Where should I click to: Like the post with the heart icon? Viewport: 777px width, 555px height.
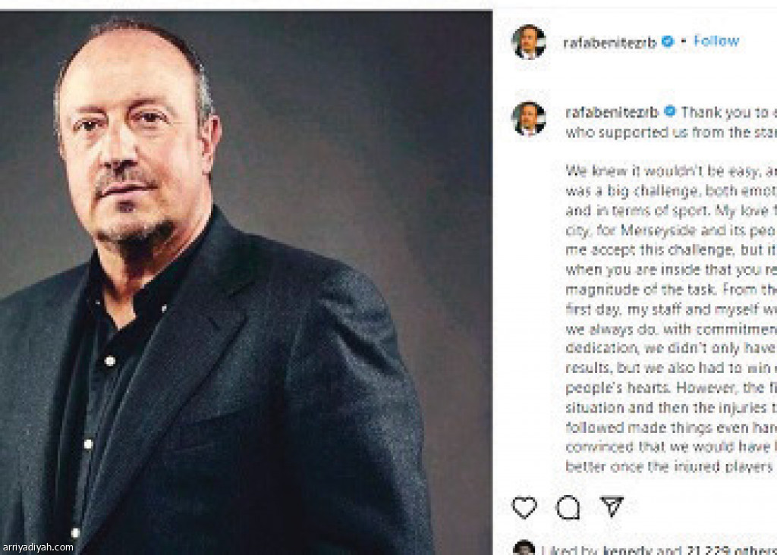[524, 507]
